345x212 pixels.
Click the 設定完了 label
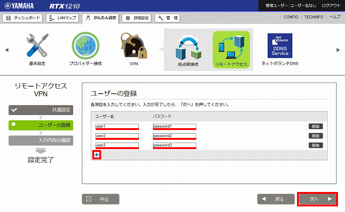[x=41, y=160]
